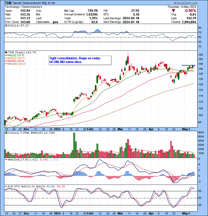208x216 pixels.
Task: Click the blue line marker before Full STO
Action: coord(6,186)
